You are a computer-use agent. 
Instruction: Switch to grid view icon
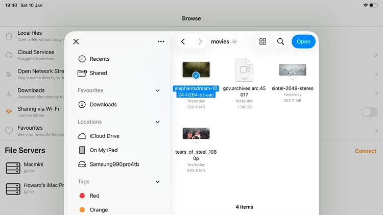tap(262, 41)
